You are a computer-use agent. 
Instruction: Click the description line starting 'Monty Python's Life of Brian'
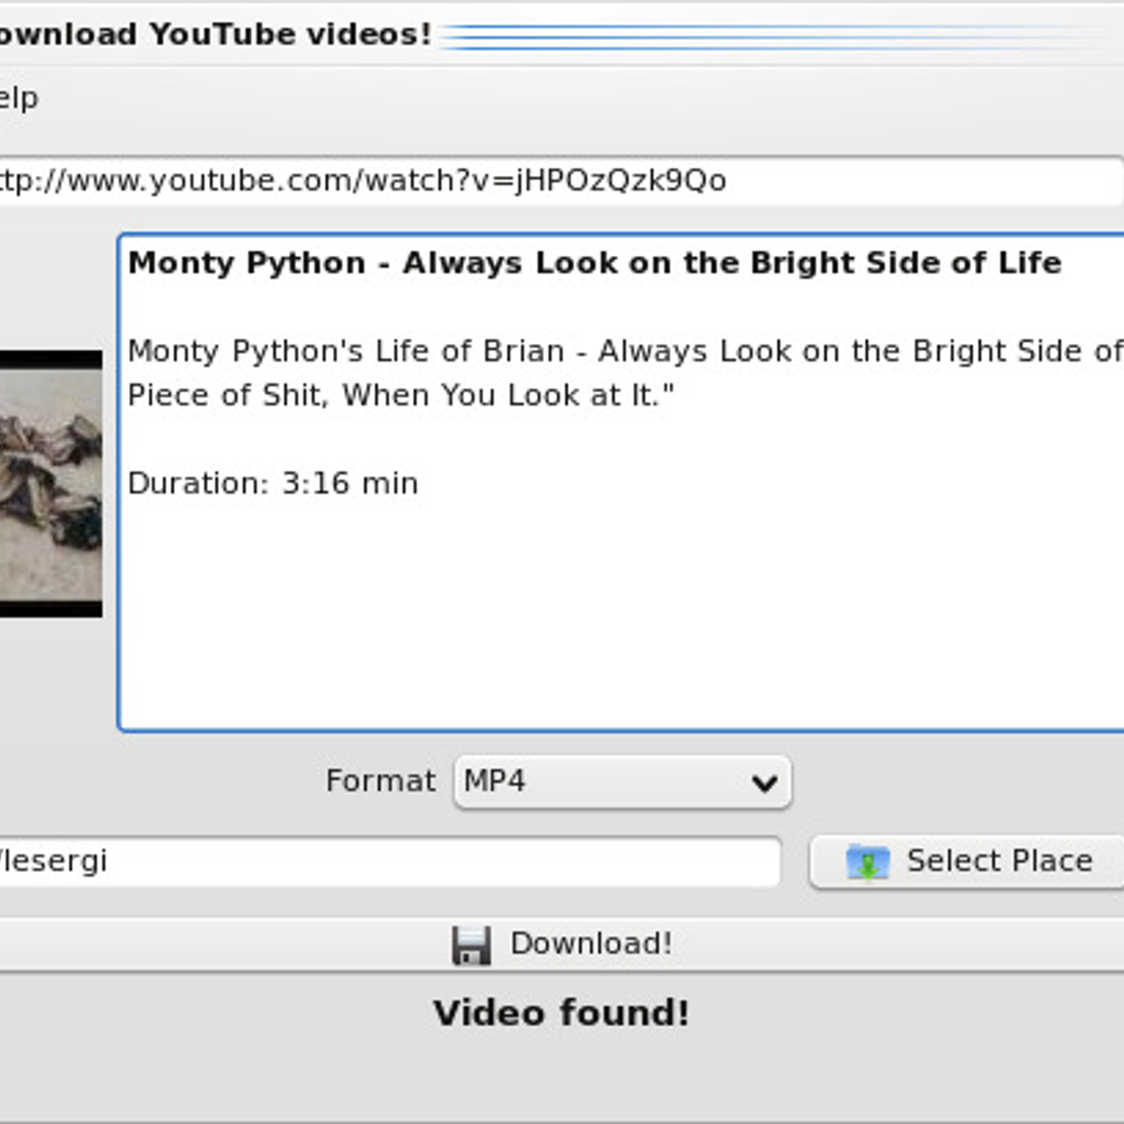626,351
